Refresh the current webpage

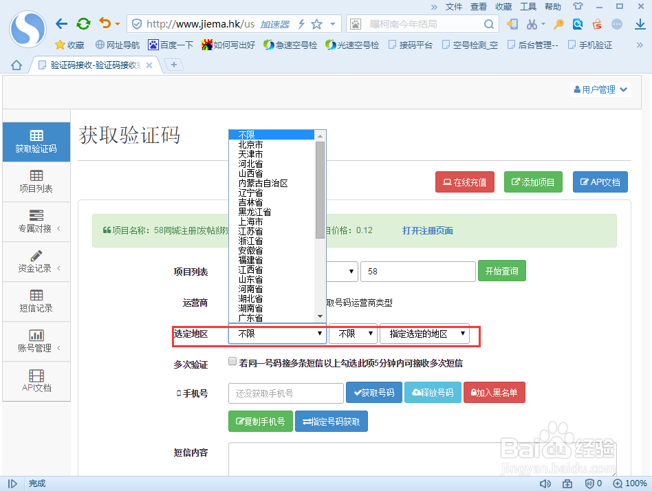click(83, 23)
